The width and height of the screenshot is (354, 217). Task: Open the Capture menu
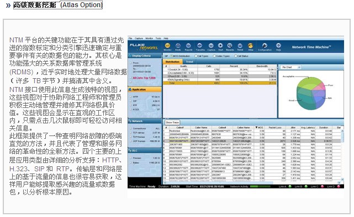139,38
